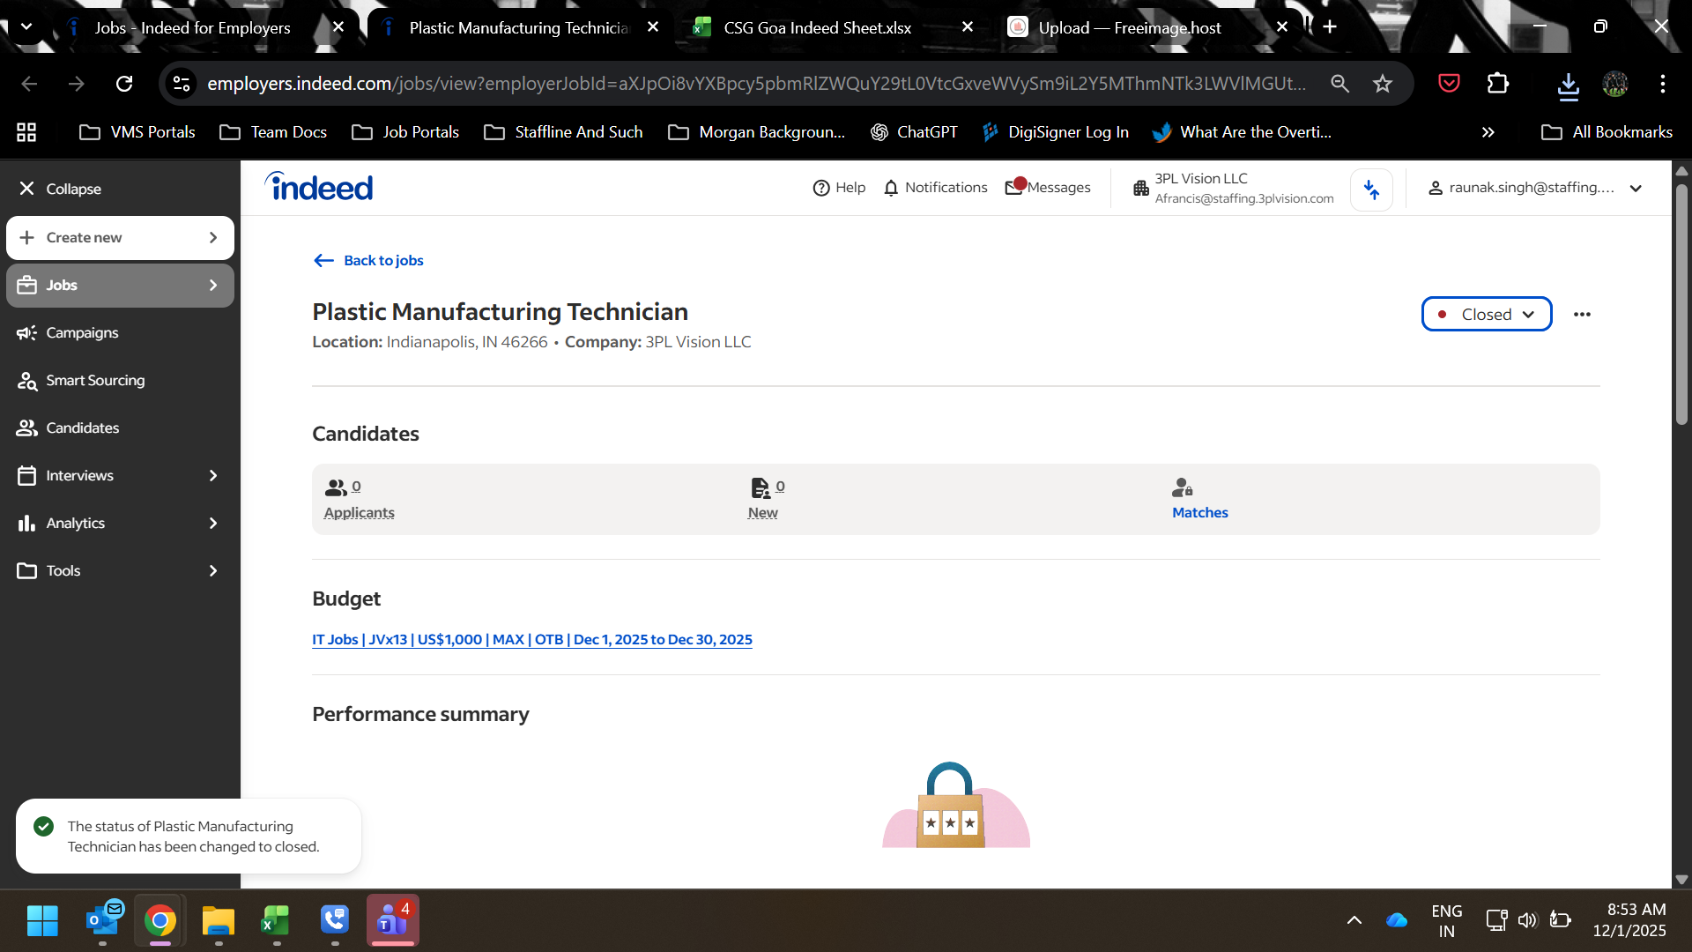This screenshot has width=1692, height=952.
Task: Click the blue download-app arrow icon
Action: [x=1371, y=190]
